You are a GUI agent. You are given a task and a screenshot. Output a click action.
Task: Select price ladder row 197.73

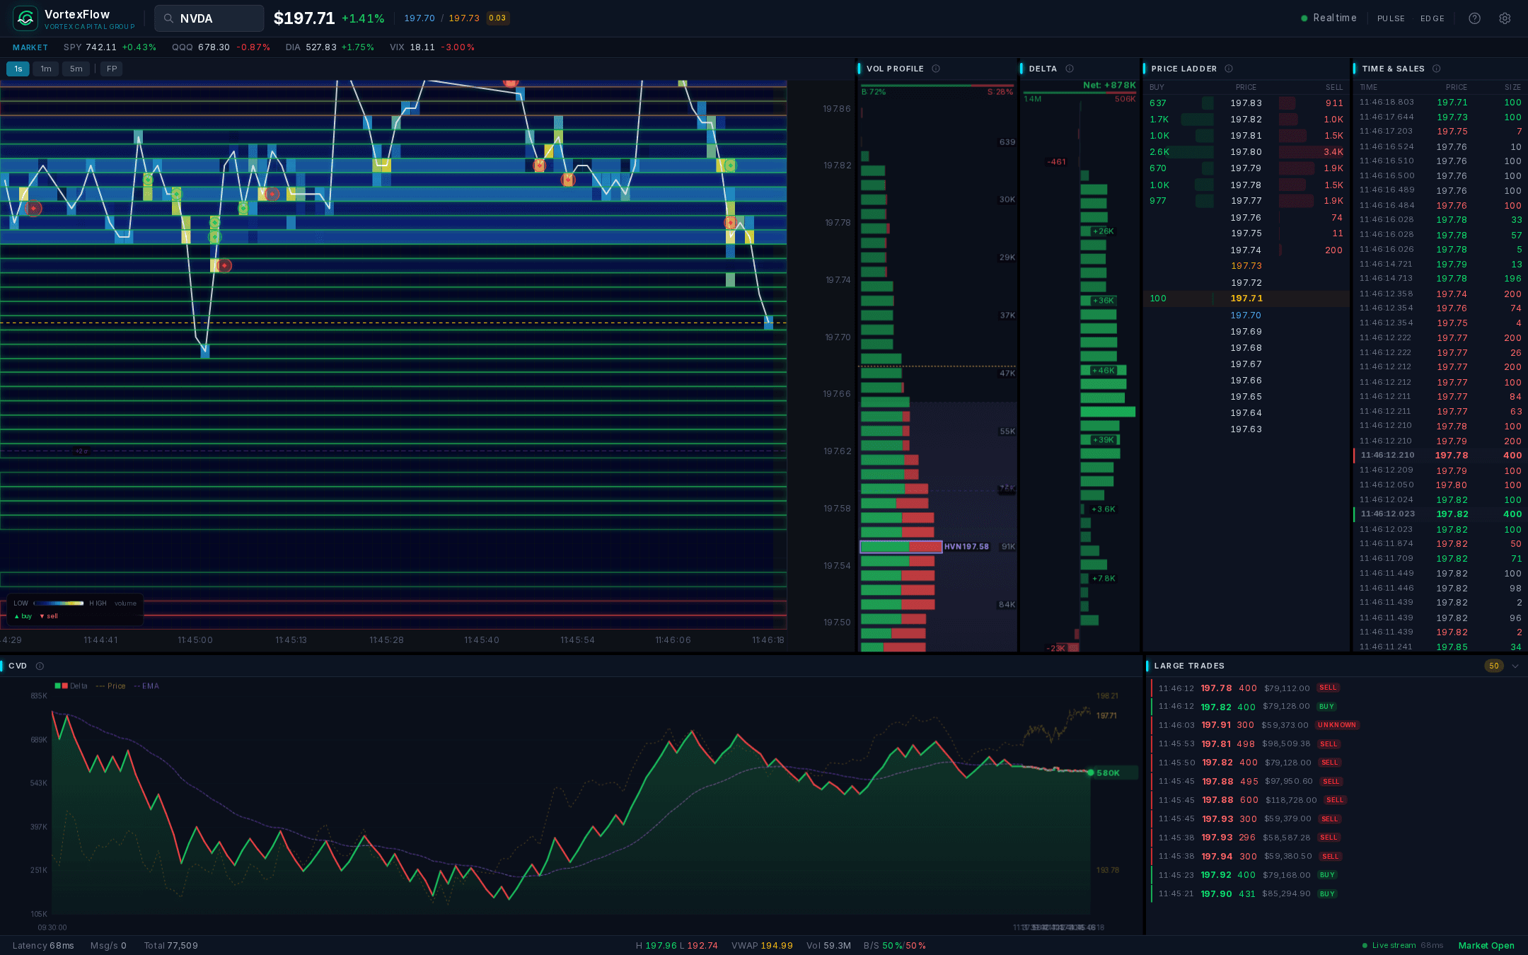pos(1246,266)
